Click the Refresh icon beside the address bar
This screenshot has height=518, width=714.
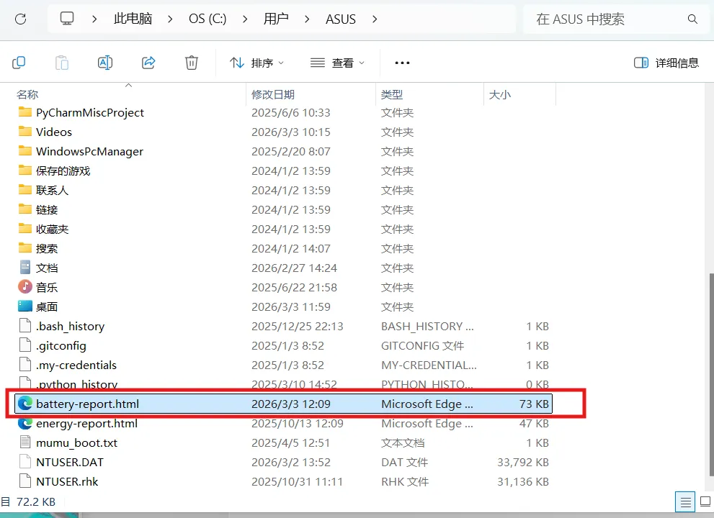tap(21, 19)
